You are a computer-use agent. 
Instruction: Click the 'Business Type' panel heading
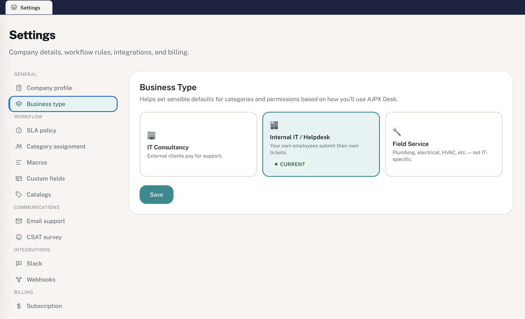click(168, 87)
